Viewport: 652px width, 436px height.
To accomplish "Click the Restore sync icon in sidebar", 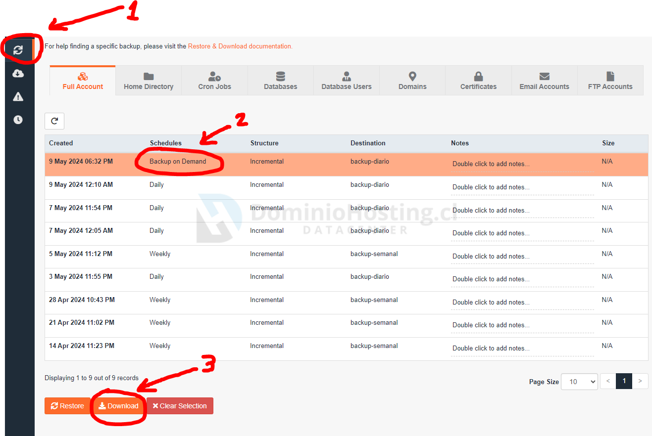I will point(18,50).
